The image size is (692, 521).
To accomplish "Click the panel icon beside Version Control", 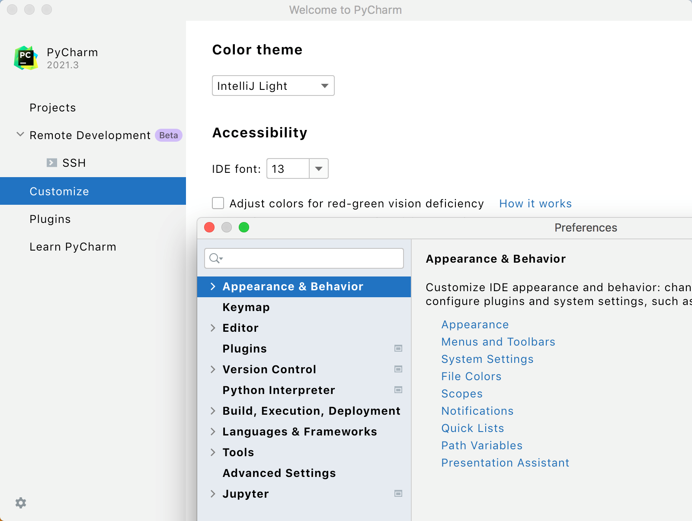I will (x=398, y=369).
